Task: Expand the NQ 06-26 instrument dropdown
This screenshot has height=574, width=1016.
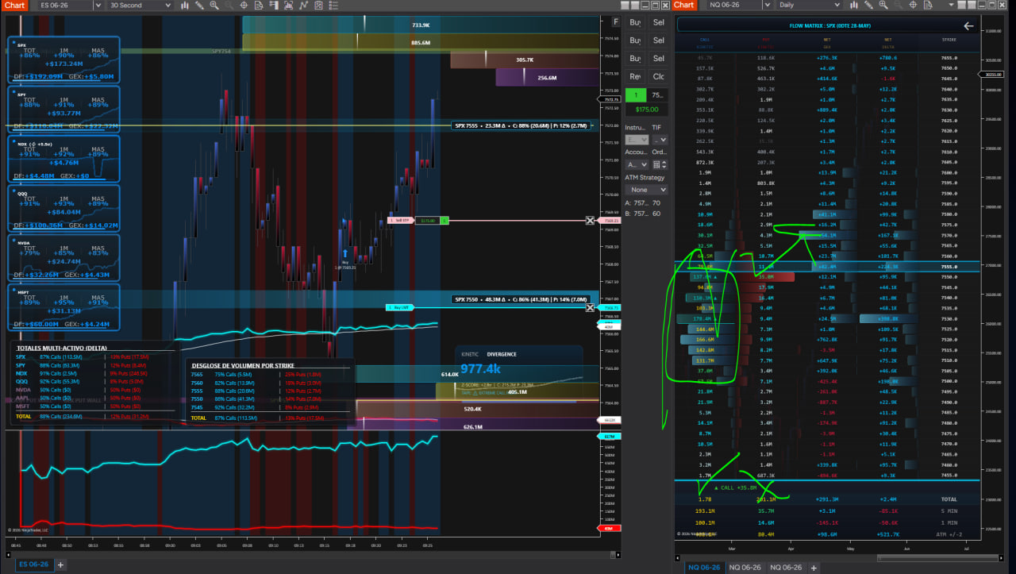Action: pos(768,6)
